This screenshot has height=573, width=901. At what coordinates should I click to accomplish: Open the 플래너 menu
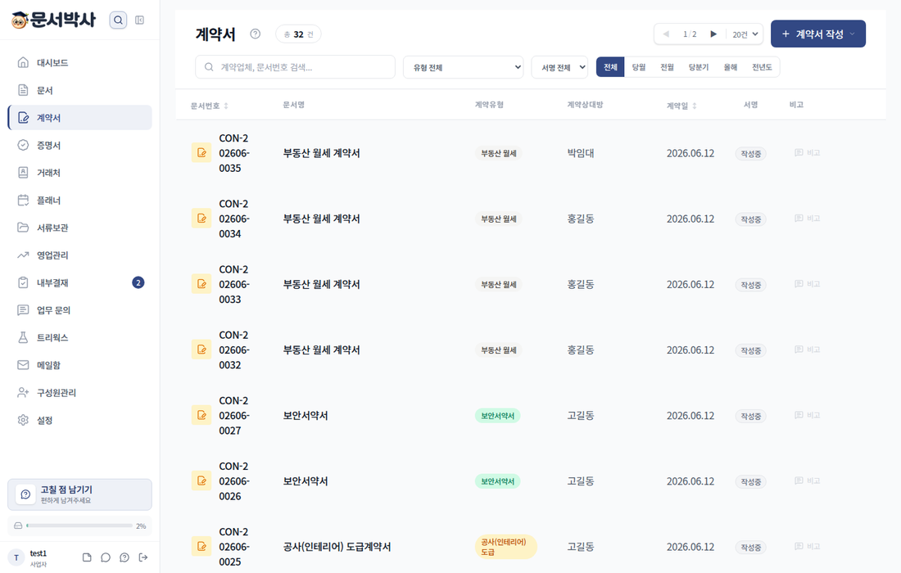[x=80, y=201]
